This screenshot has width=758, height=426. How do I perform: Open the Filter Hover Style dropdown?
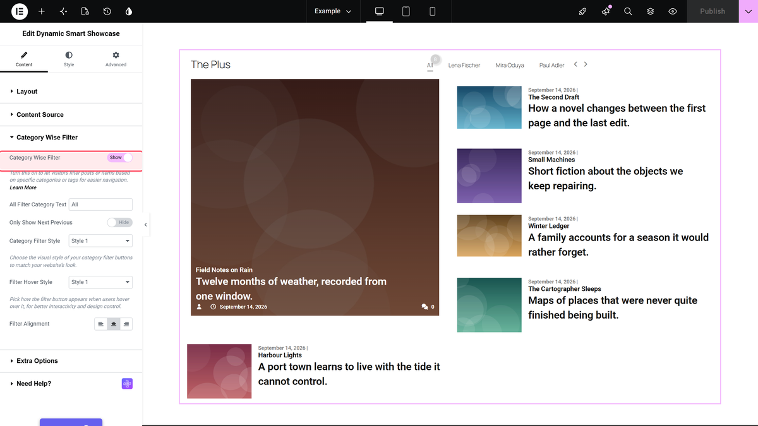(x=100, y=282)
